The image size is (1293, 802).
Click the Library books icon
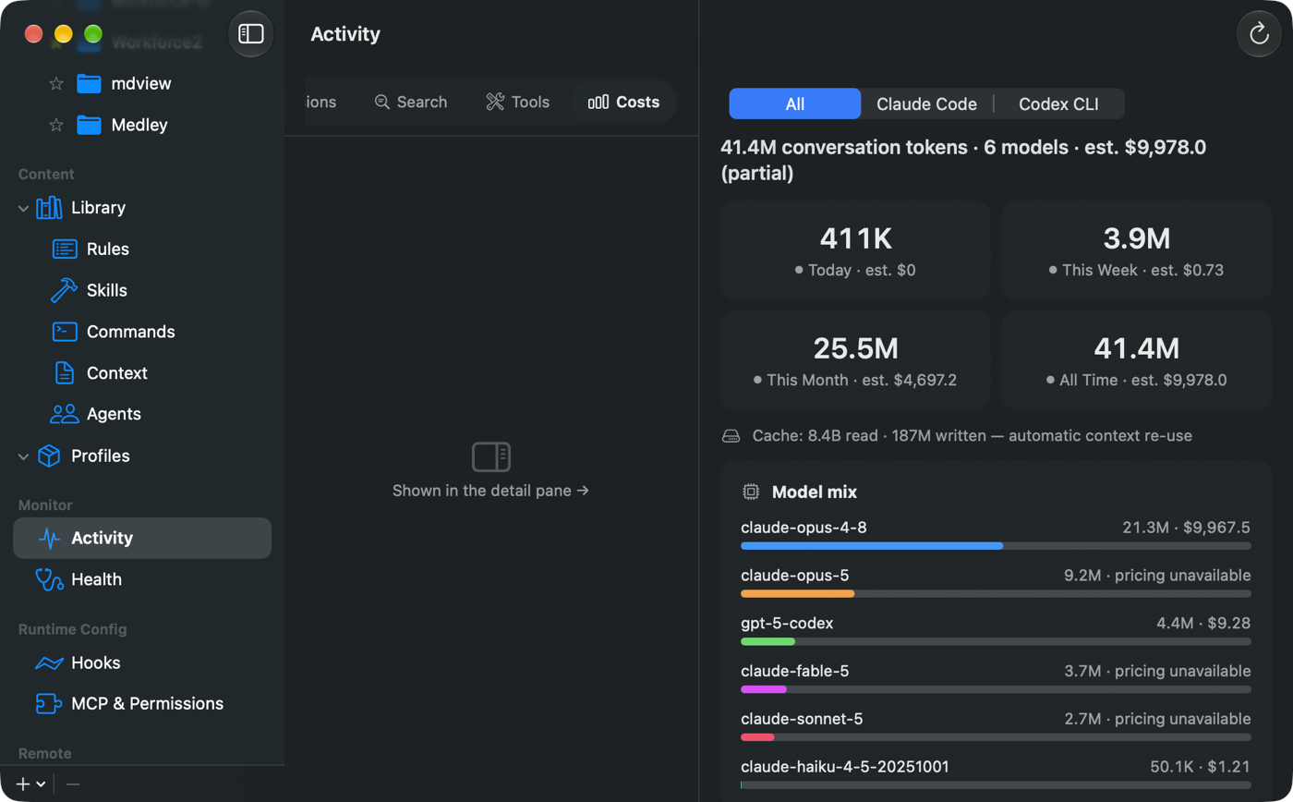pyautogui.click(x=49, y=208)
